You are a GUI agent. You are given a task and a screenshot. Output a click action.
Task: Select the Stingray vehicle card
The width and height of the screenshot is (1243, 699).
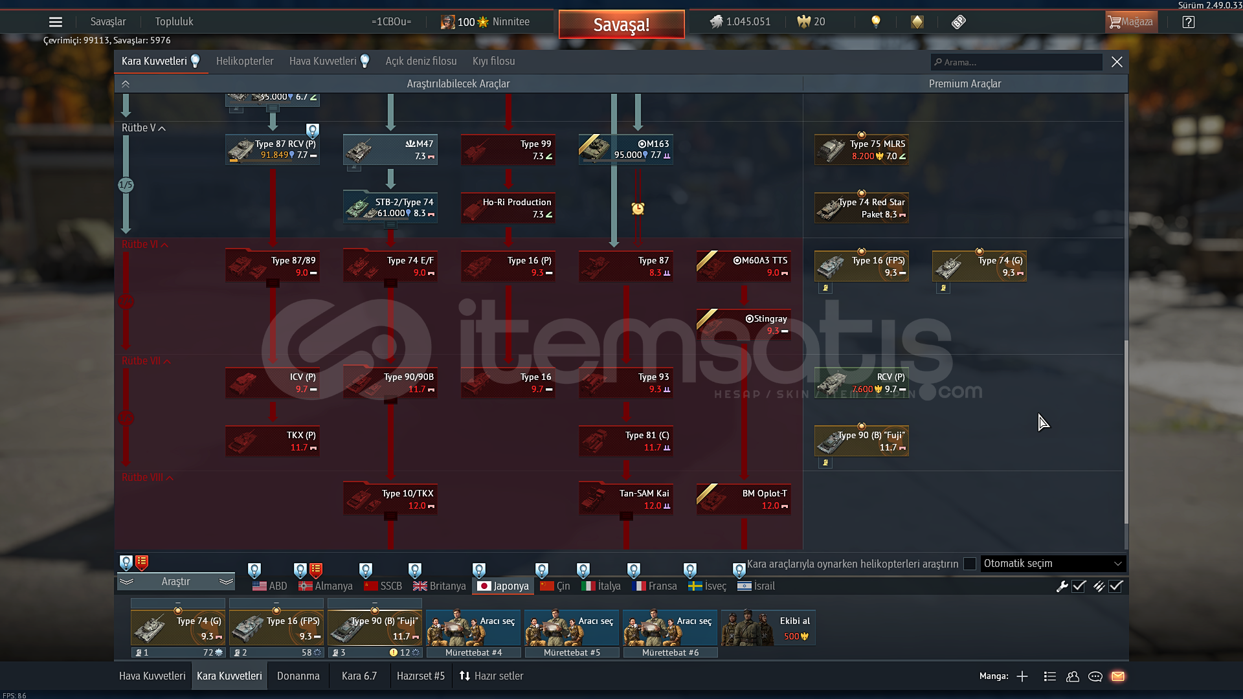click(x=744, y=324)
